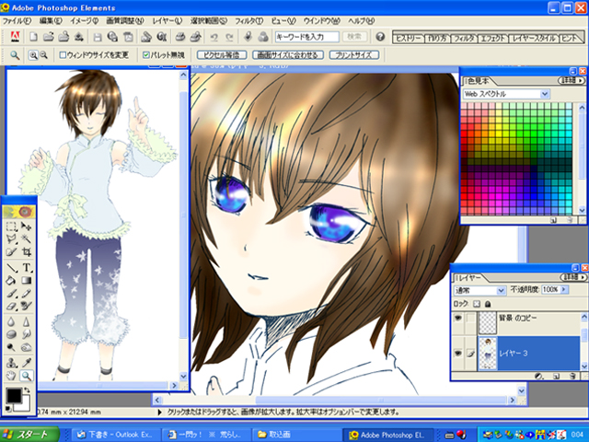
Task: Open the イメージ menu
Action: pos(84,20)
